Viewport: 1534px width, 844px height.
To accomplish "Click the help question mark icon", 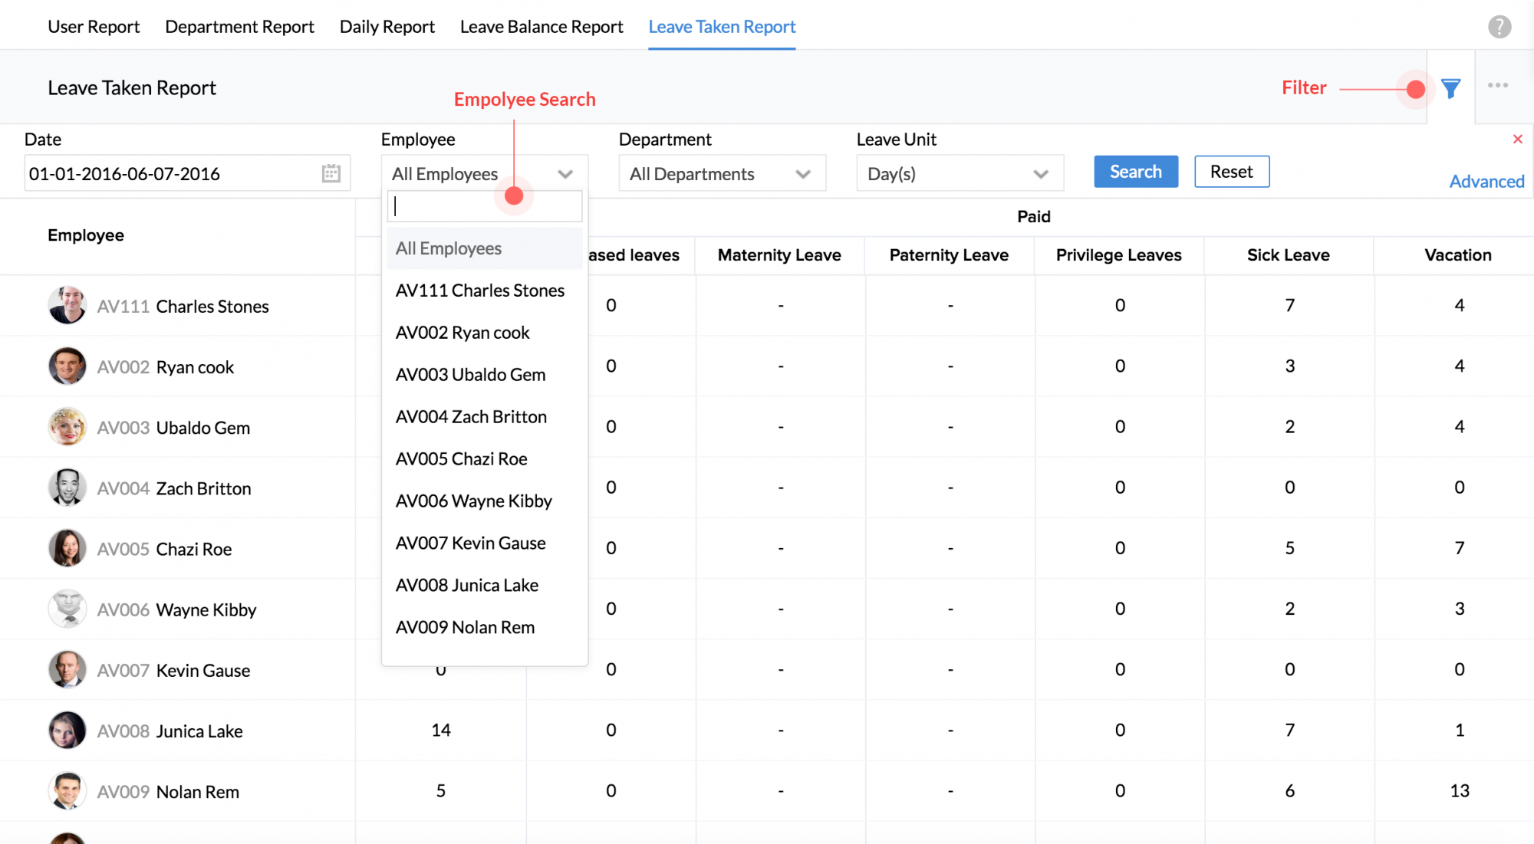I will 1499,27.
